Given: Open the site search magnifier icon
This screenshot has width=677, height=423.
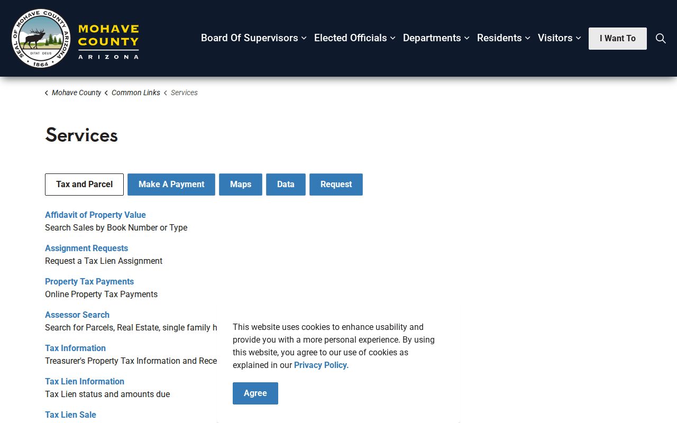Looking at the screenshot, I should [661, 39].
